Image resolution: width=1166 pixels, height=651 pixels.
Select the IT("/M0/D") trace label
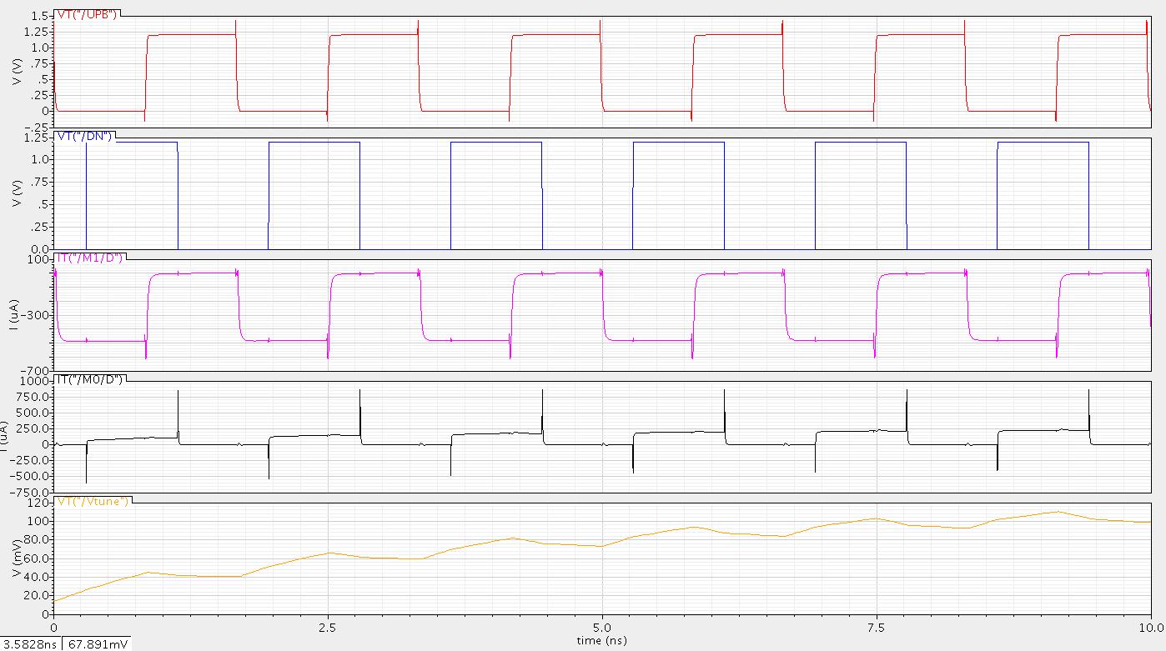click(89, 380)
